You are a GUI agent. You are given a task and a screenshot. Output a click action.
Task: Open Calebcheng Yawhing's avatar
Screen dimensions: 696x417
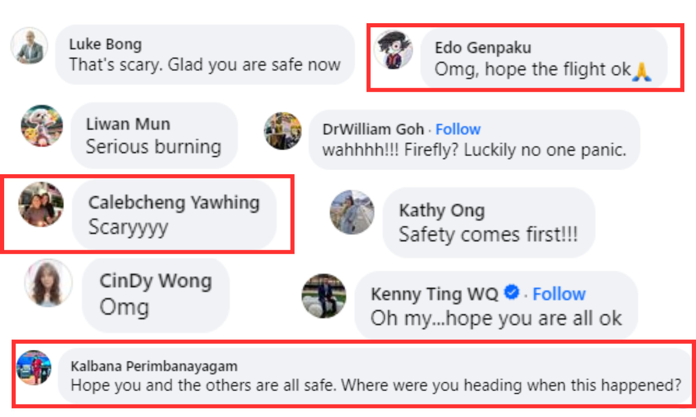point(41,204)
